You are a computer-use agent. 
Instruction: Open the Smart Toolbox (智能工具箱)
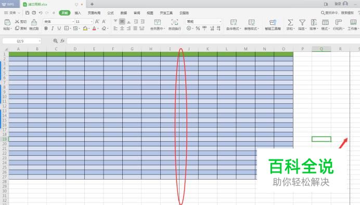coord(273,25)
